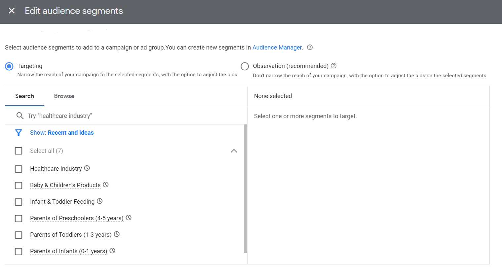This screenshot has height=275, width=502.
Task: Click help icon beside Observation (recommended)
Action: [333, 66]
